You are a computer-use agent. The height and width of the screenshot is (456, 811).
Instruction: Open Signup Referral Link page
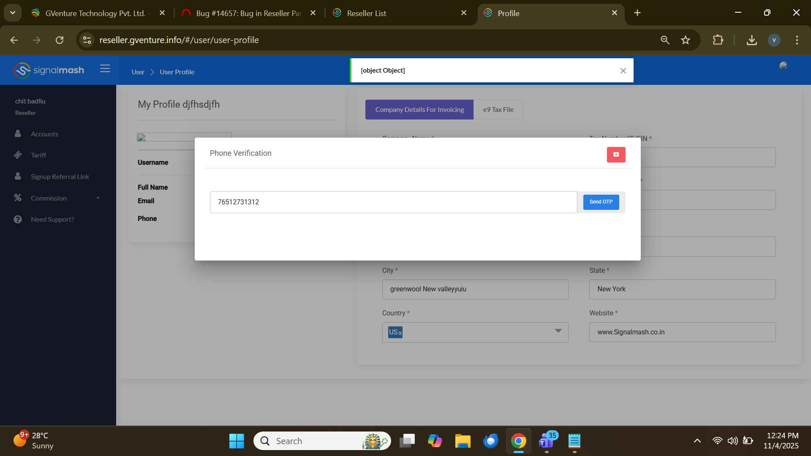pos(60,177)
